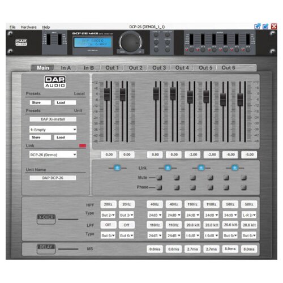Mute output channel 3
This screenshot has height=283, width=283.
pos(193,178)
